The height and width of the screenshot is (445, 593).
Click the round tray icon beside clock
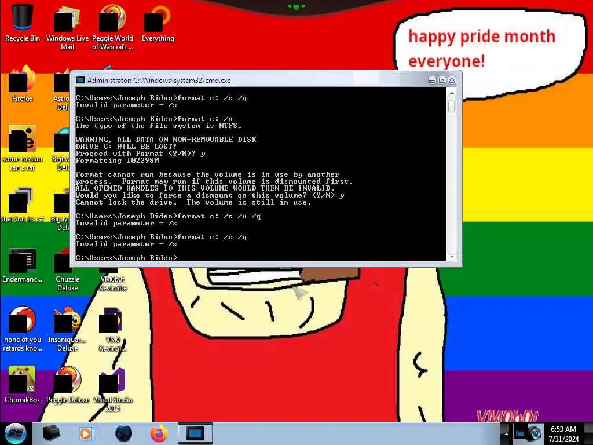[x=535, y=433]
